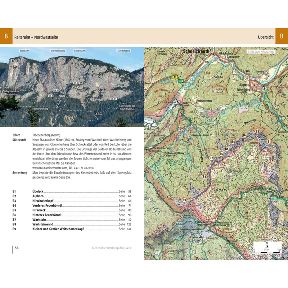Select the B7 map marker
The width and height of the screenshot is (288, 288).
[211, 158]
